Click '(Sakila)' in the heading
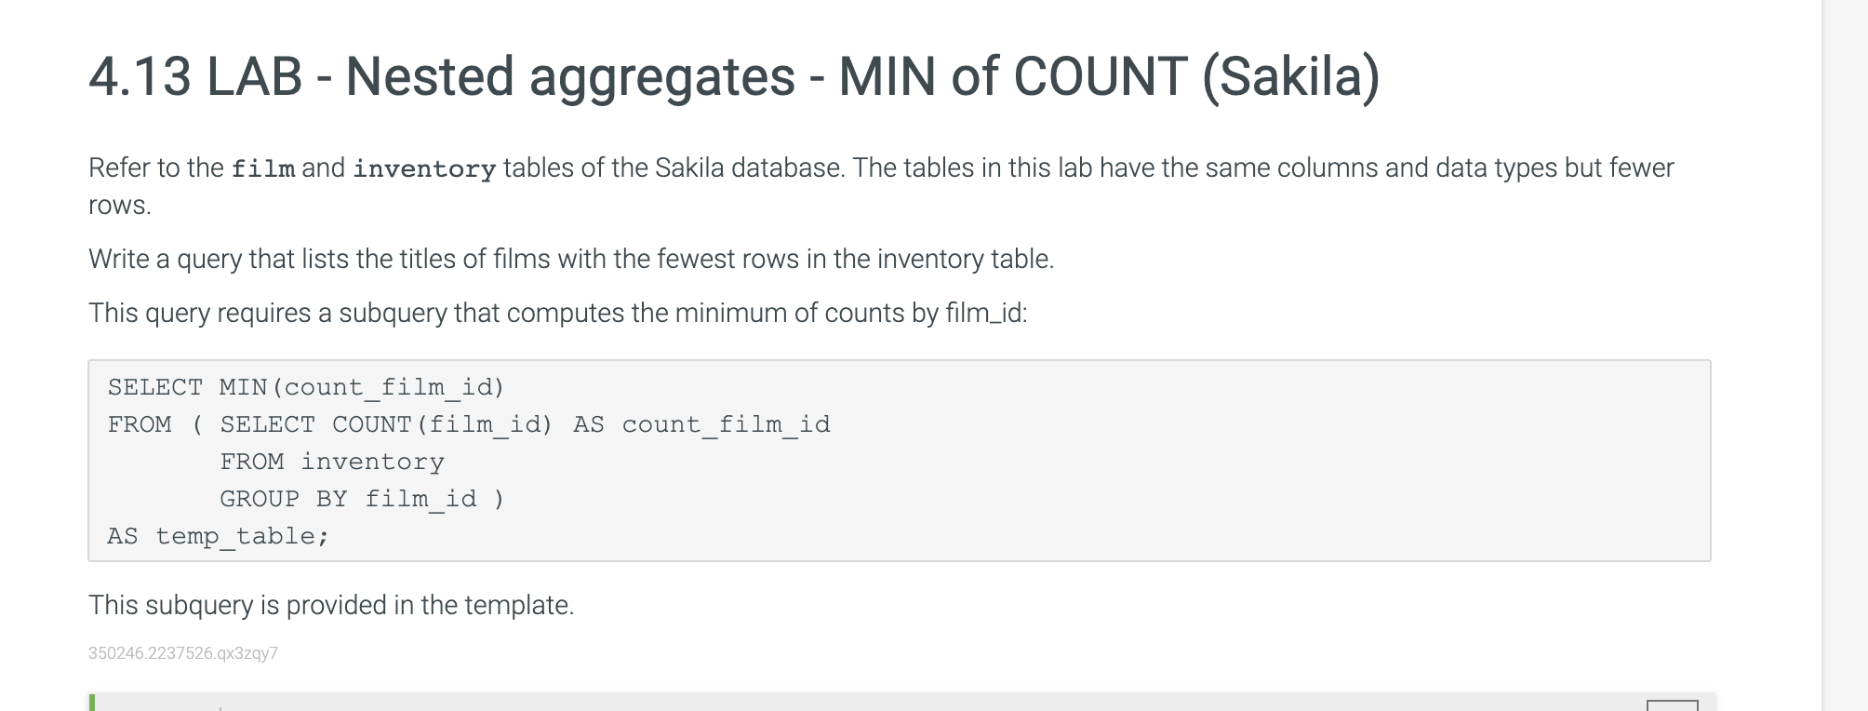 pyautogui.click(x=1291, y=76)
